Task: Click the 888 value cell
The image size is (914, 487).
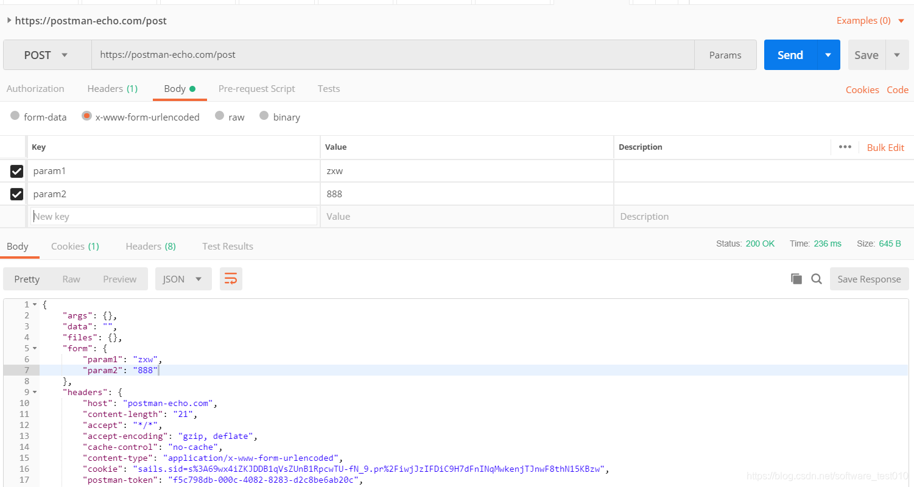Action: [466, 194]
